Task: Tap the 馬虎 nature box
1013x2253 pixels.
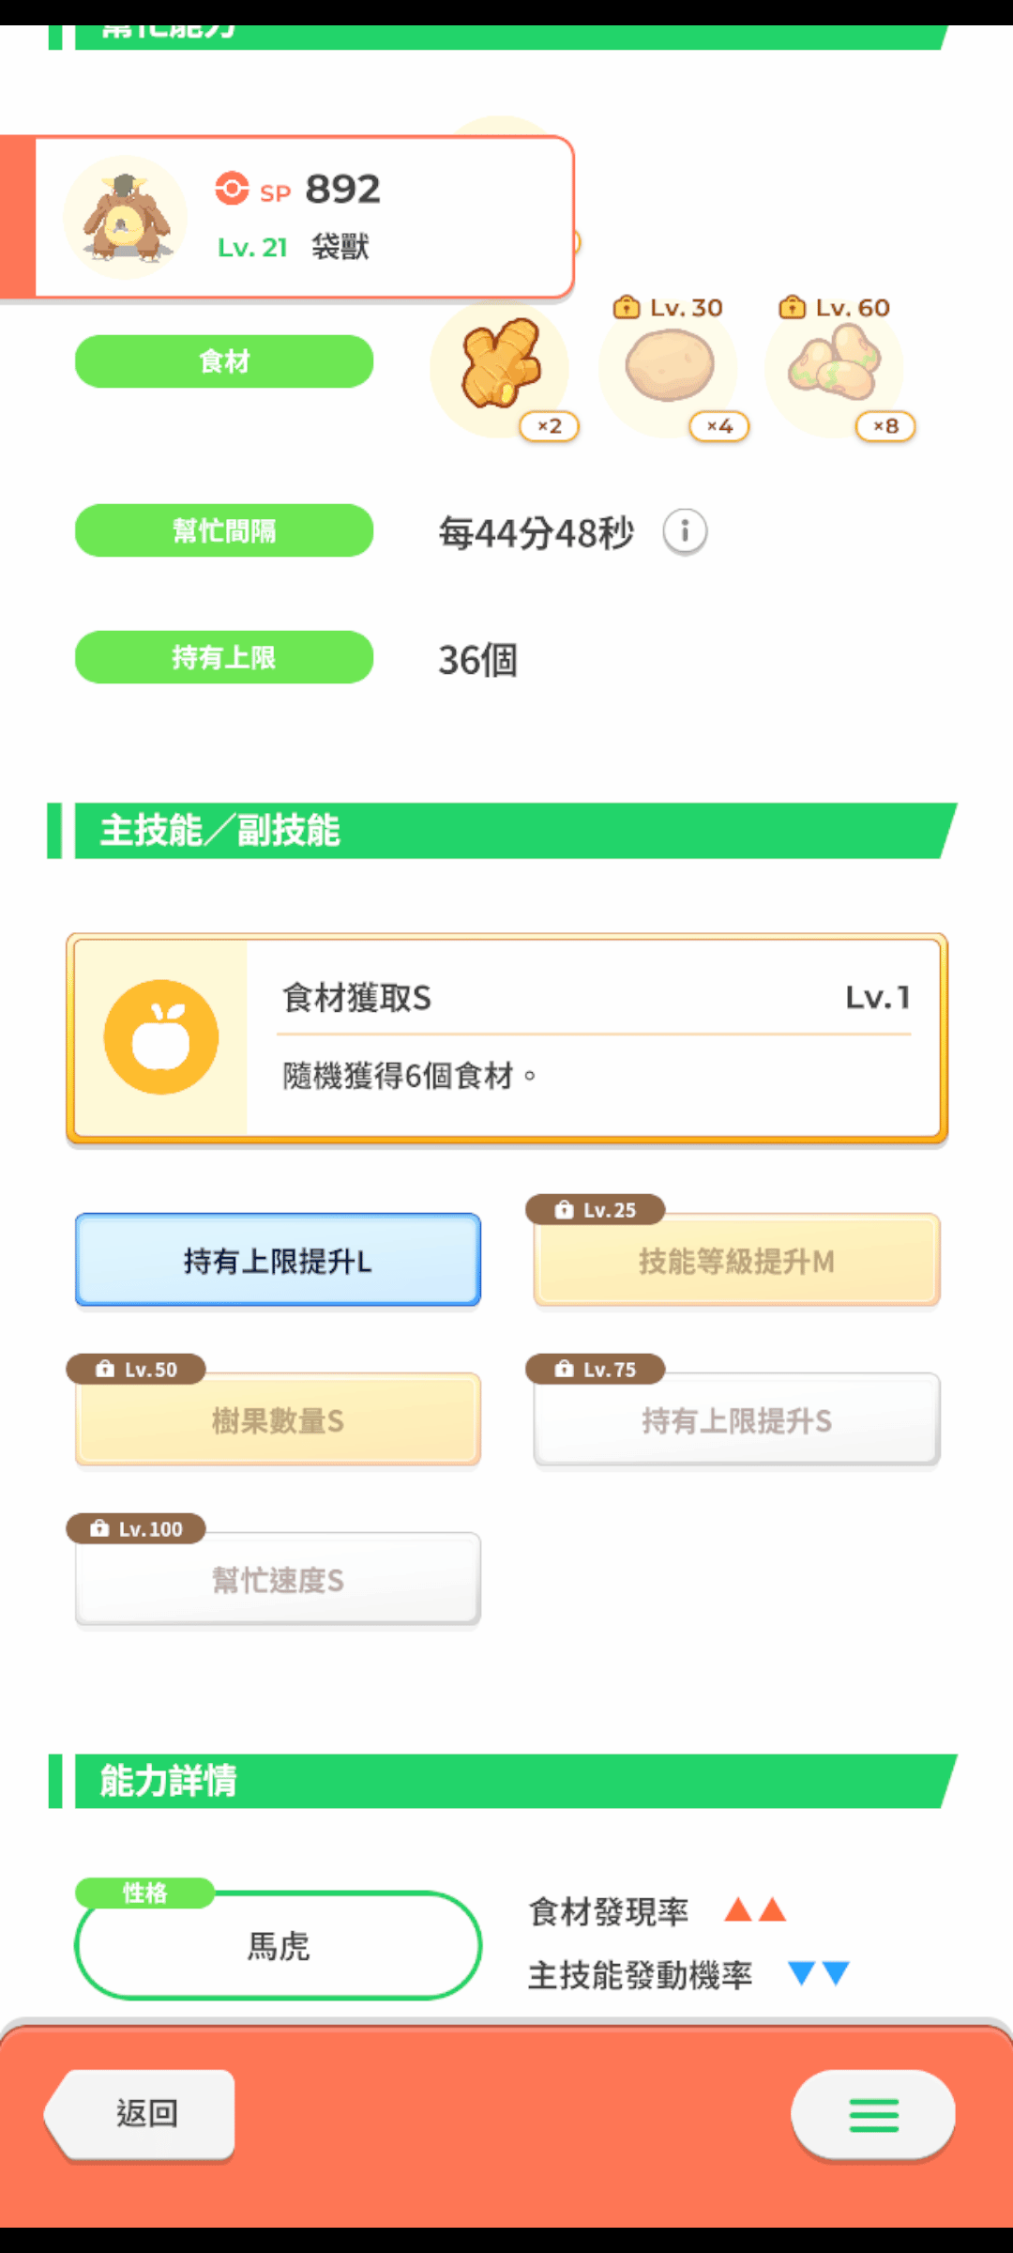Action: coord(278,1945)
